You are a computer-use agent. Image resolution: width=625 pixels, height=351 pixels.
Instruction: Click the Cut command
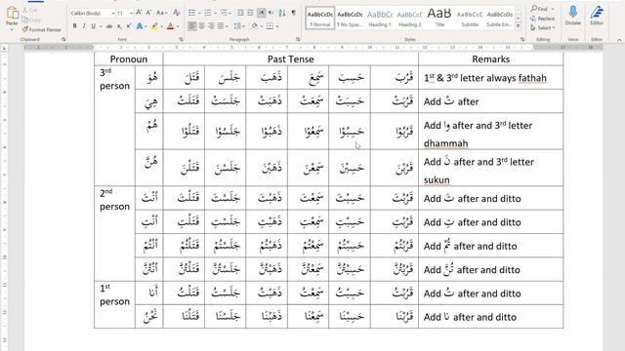click(30, 10)
